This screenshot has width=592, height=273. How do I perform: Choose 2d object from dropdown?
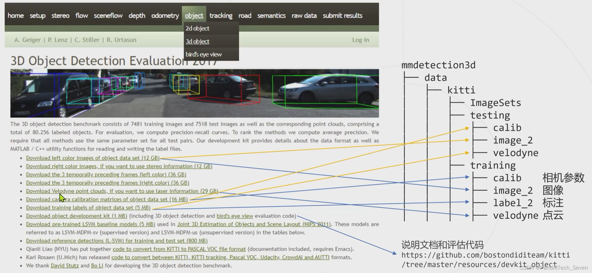click(x=198, y=28)
